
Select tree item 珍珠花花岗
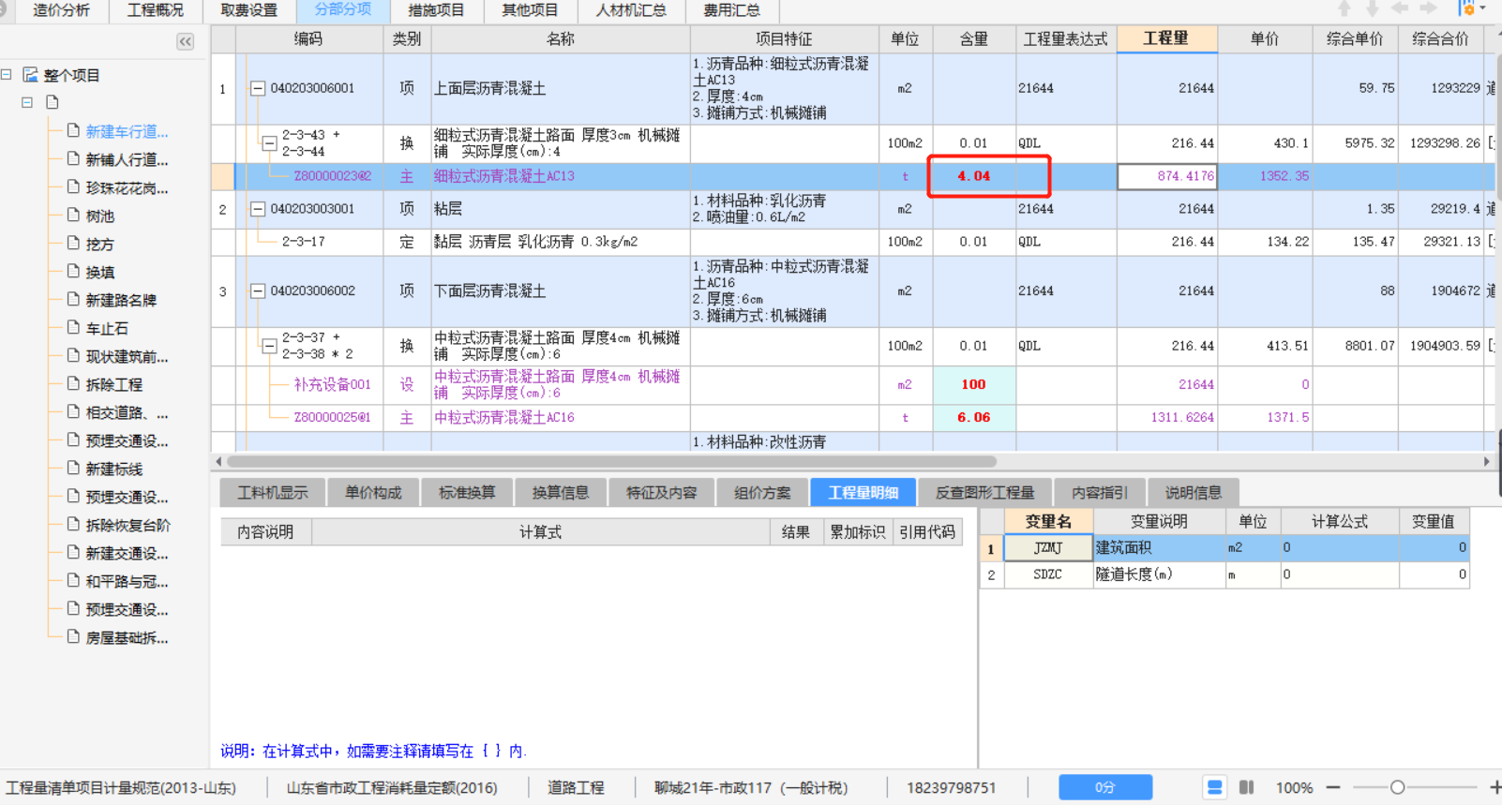click(127, 187)
